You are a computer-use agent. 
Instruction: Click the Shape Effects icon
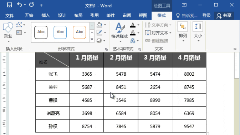99,41
